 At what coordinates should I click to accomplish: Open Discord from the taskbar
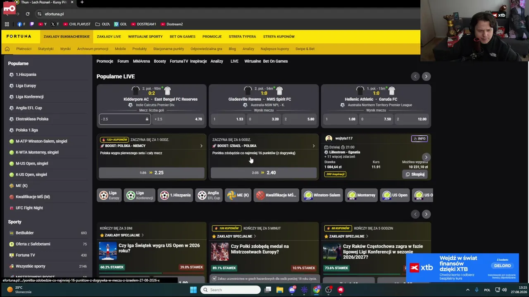point(292,290)
